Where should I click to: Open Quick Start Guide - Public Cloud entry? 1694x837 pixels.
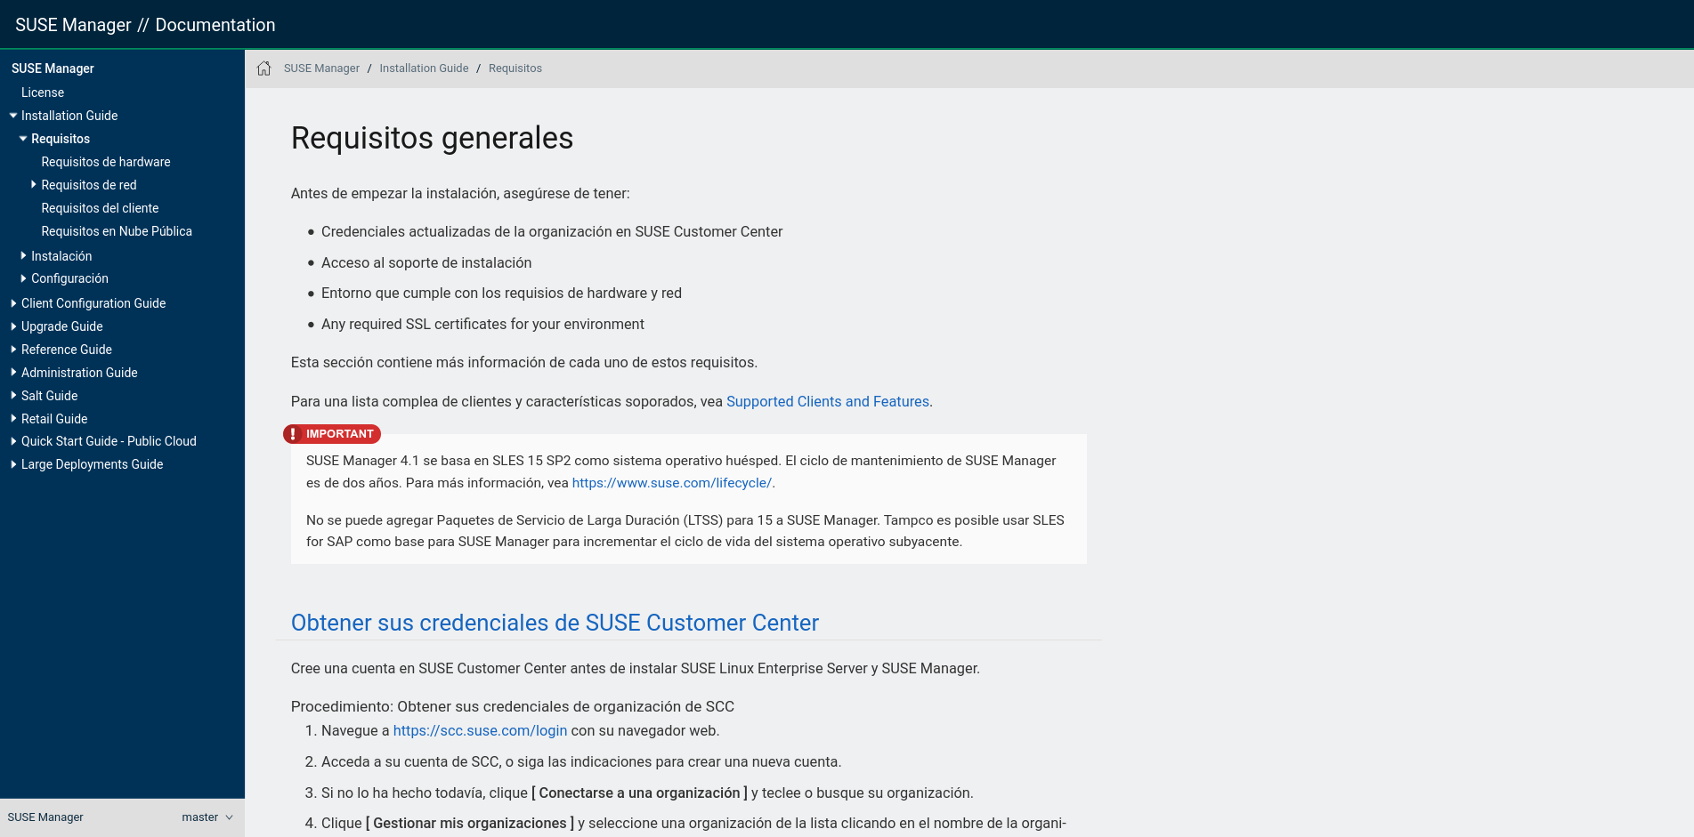point(109,441)
